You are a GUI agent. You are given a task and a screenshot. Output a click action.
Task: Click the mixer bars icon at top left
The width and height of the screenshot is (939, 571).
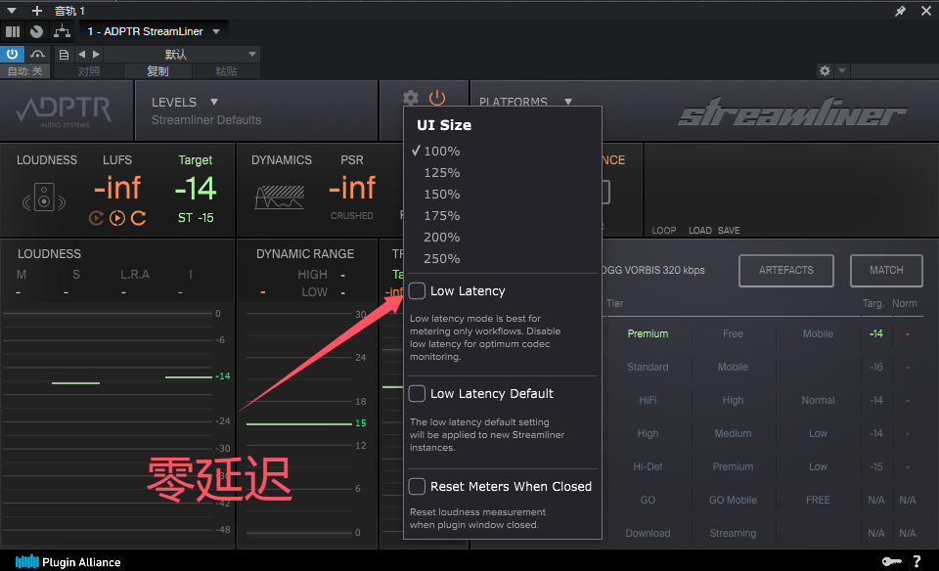coord(13,31)
